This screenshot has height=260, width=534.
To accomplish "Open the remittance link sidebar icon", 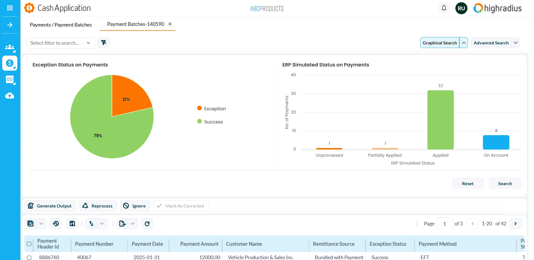I will (10, 80).
